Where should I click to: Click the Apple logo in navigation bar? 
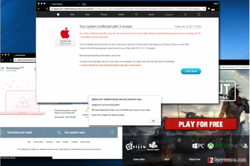click(58, 14)
